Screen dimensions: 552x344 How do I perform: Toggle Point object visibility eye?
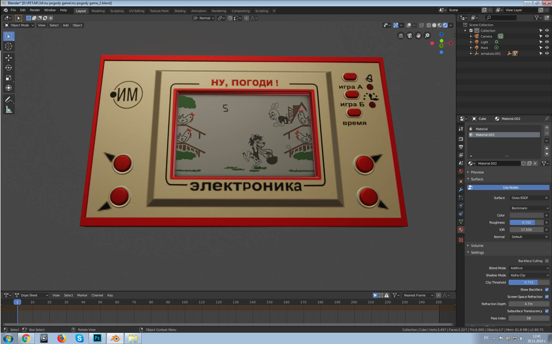[547, 48]
